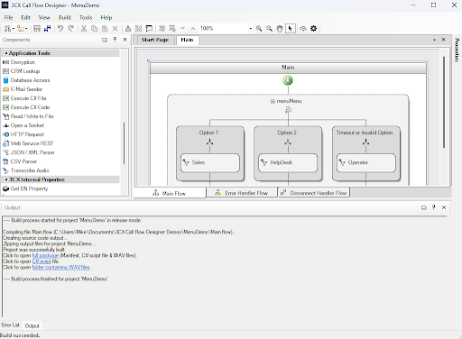Image resolution: width=462 pixels, height=339 pixels.
Task: Redo the last undone action
Action: click(x=71, y=29)
